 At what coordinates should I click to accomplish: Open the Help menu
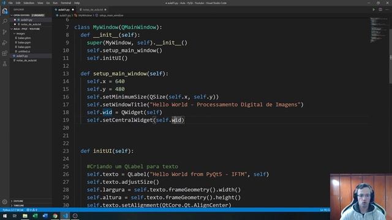(77, 3)
